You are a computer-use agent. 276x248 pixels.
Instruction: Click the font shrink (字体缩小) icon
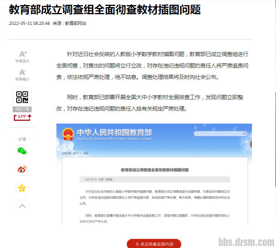point(23,72)
